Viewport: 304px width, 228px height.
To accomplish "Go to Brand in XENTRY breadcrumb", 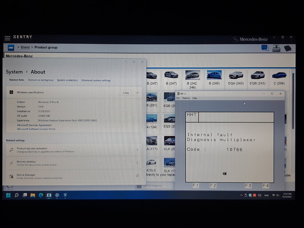I will [25, 47].
